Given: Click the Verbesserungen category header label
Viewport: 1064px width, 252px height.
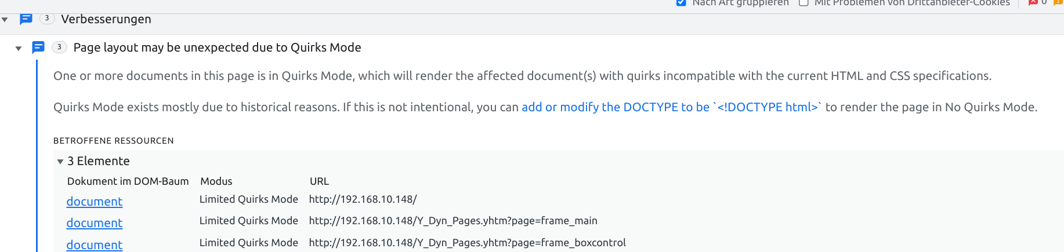Looking at the screenshot, I should tap(106, 19).
